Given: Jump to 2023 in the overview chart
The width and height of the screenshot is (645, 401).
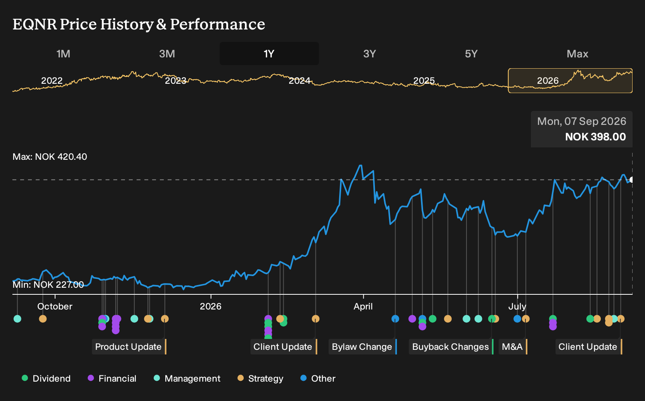Looking at the screenshot, I should click(176, 81).
